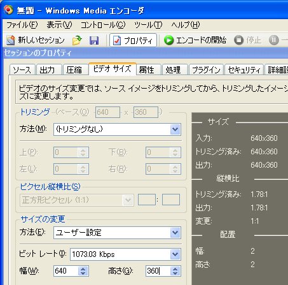Click the base width 640 field

tap(107, 112)
